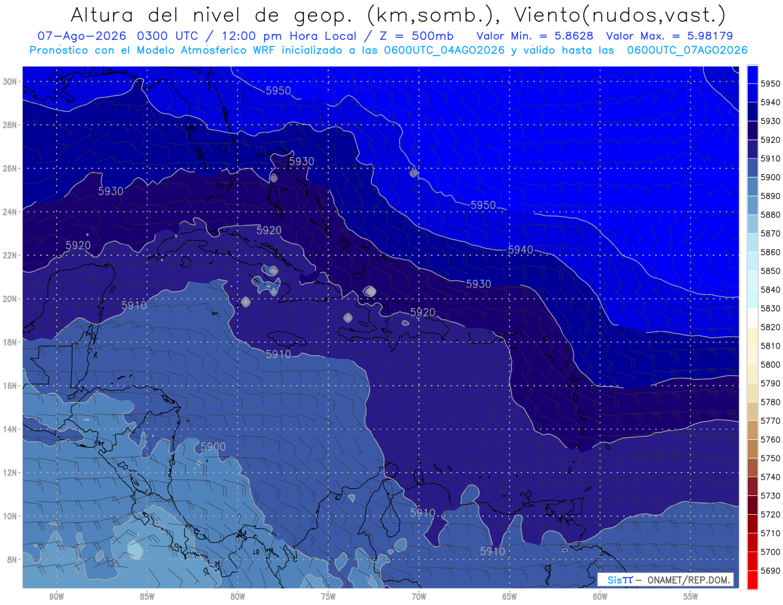This screenshot has width=783, height=605.
Task: Click the 5740 value on the color legend
Action: (770, 477)
